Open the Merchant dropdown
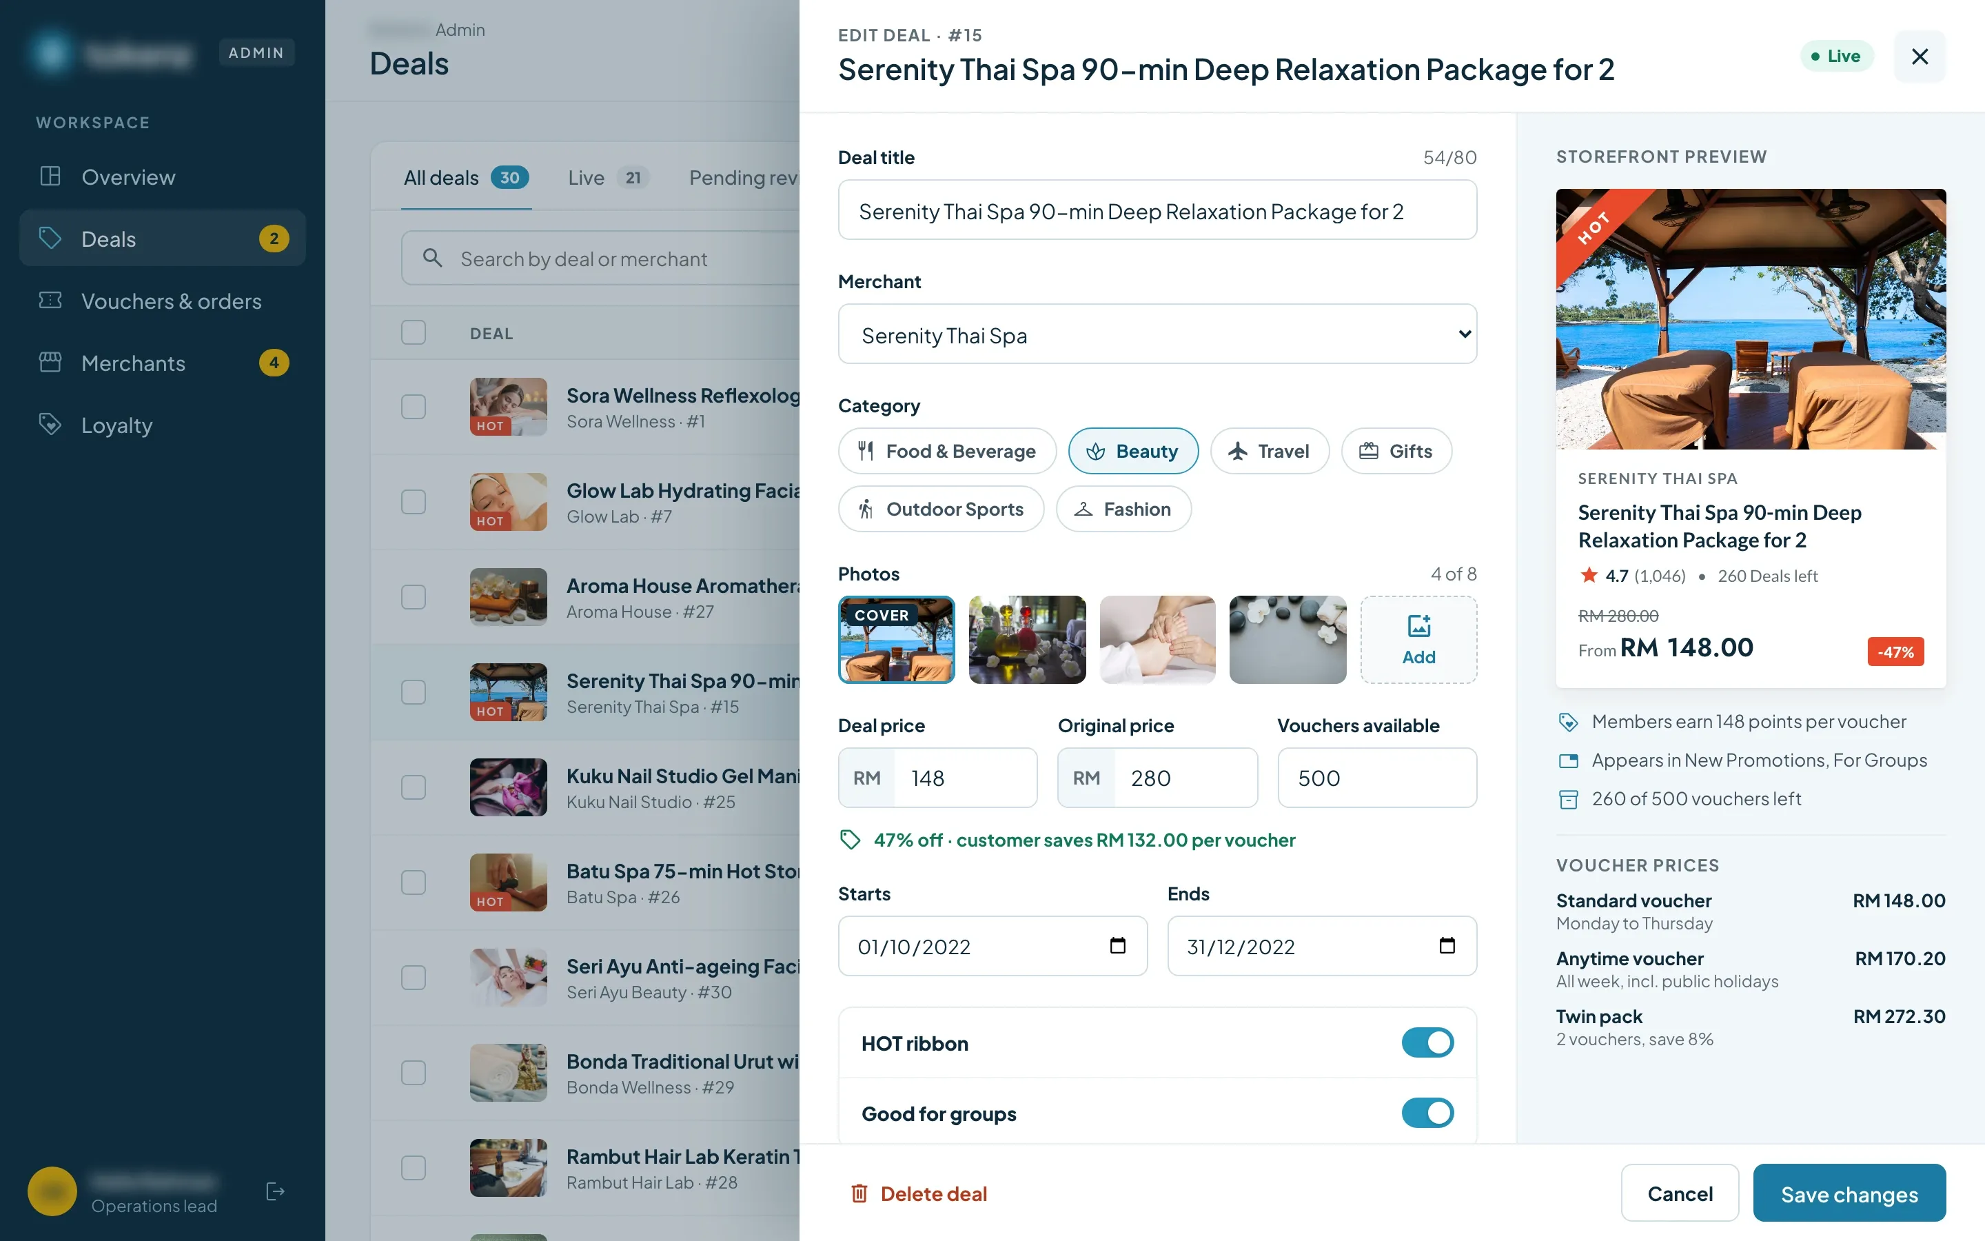1985x1241 pixels. tap(1157, 334)
